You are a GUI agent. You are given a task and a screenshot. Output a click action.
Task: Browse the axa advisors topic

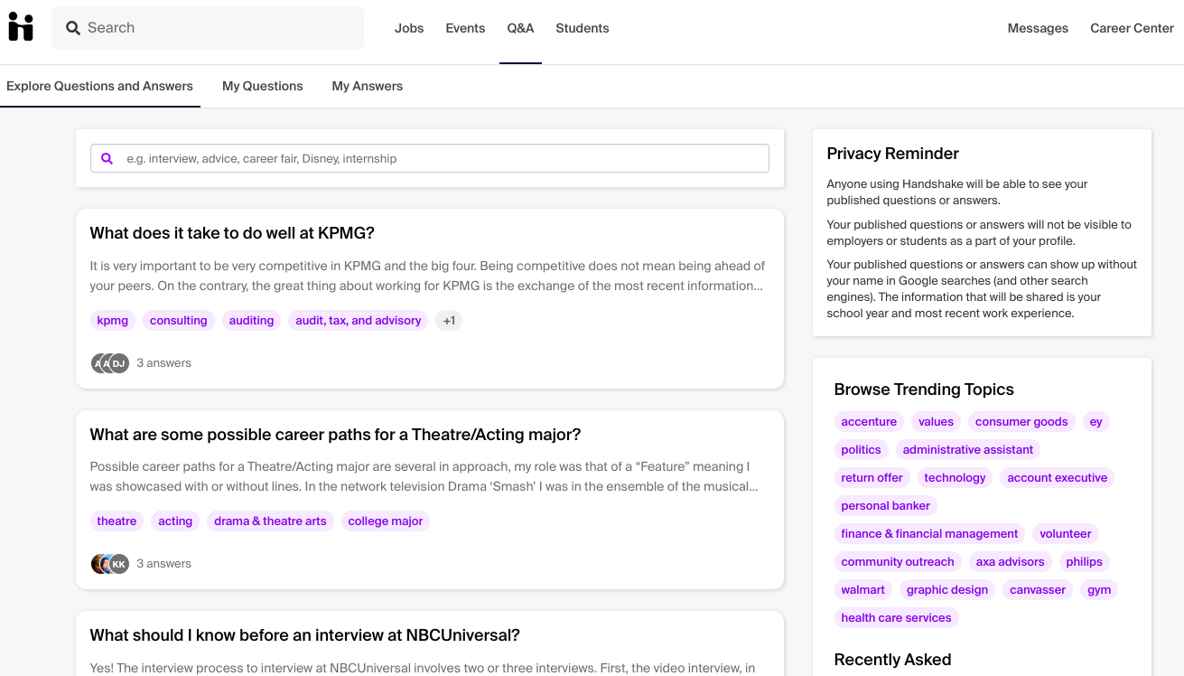click(x=1010, y=561)
